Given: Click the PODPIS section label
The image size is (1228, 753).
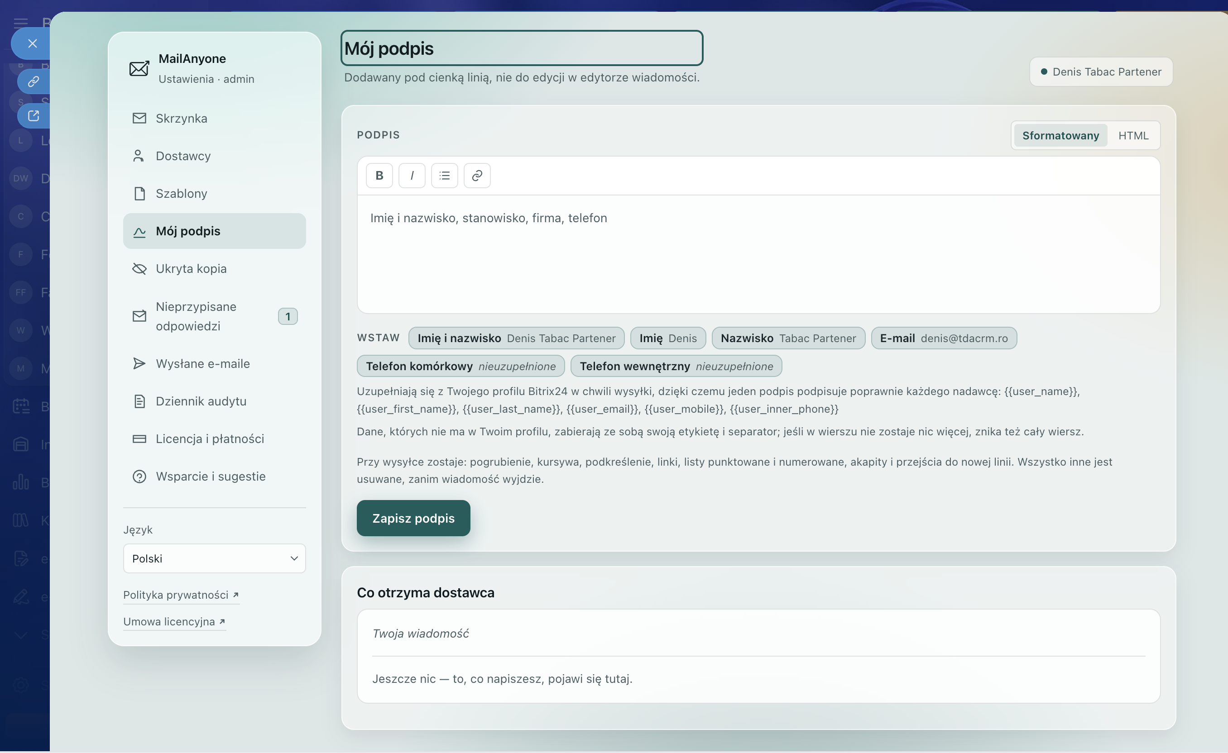Looking at the screenshot, I should click(378, 135).
